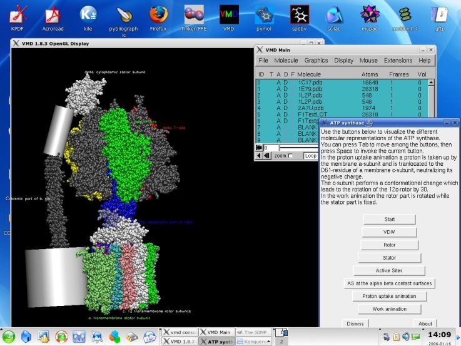This screenshot has width=461, height=346.
Task: Toggle Displayed flag of 2A7U.pdb
Action: [x=285, y=108]
